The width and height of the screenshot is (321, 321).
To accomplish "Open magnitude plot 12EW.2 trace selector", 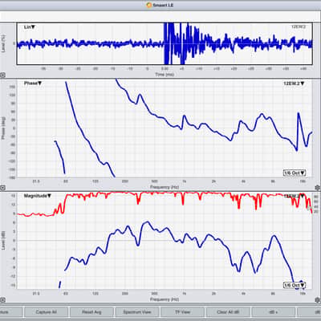I will (x=294, y=196).
